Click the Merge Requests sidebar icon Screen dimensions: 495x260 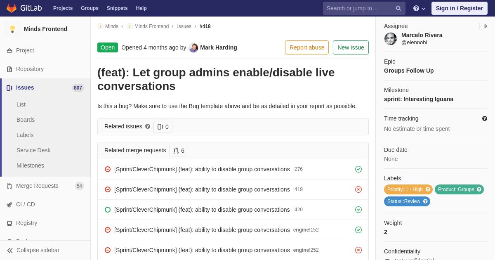click(x=9, y=186)
